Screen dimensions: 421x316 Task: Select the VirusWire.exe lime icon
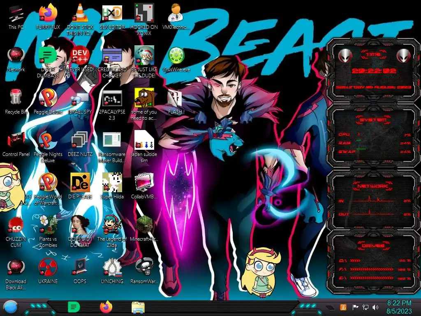tap(176, 60)
